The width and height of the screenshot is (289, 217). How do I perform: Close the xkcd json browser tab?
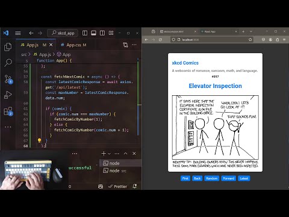[x=195, y=31]
